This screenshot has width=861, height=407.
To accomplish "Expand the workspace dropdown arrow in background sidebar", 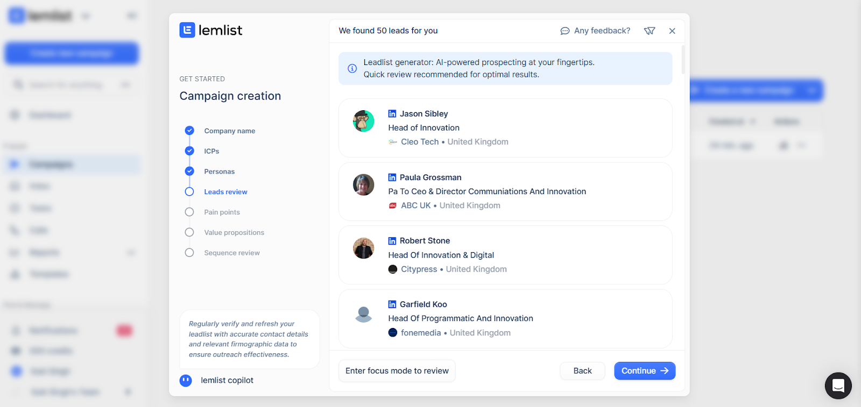I will (x=86, y=16).
